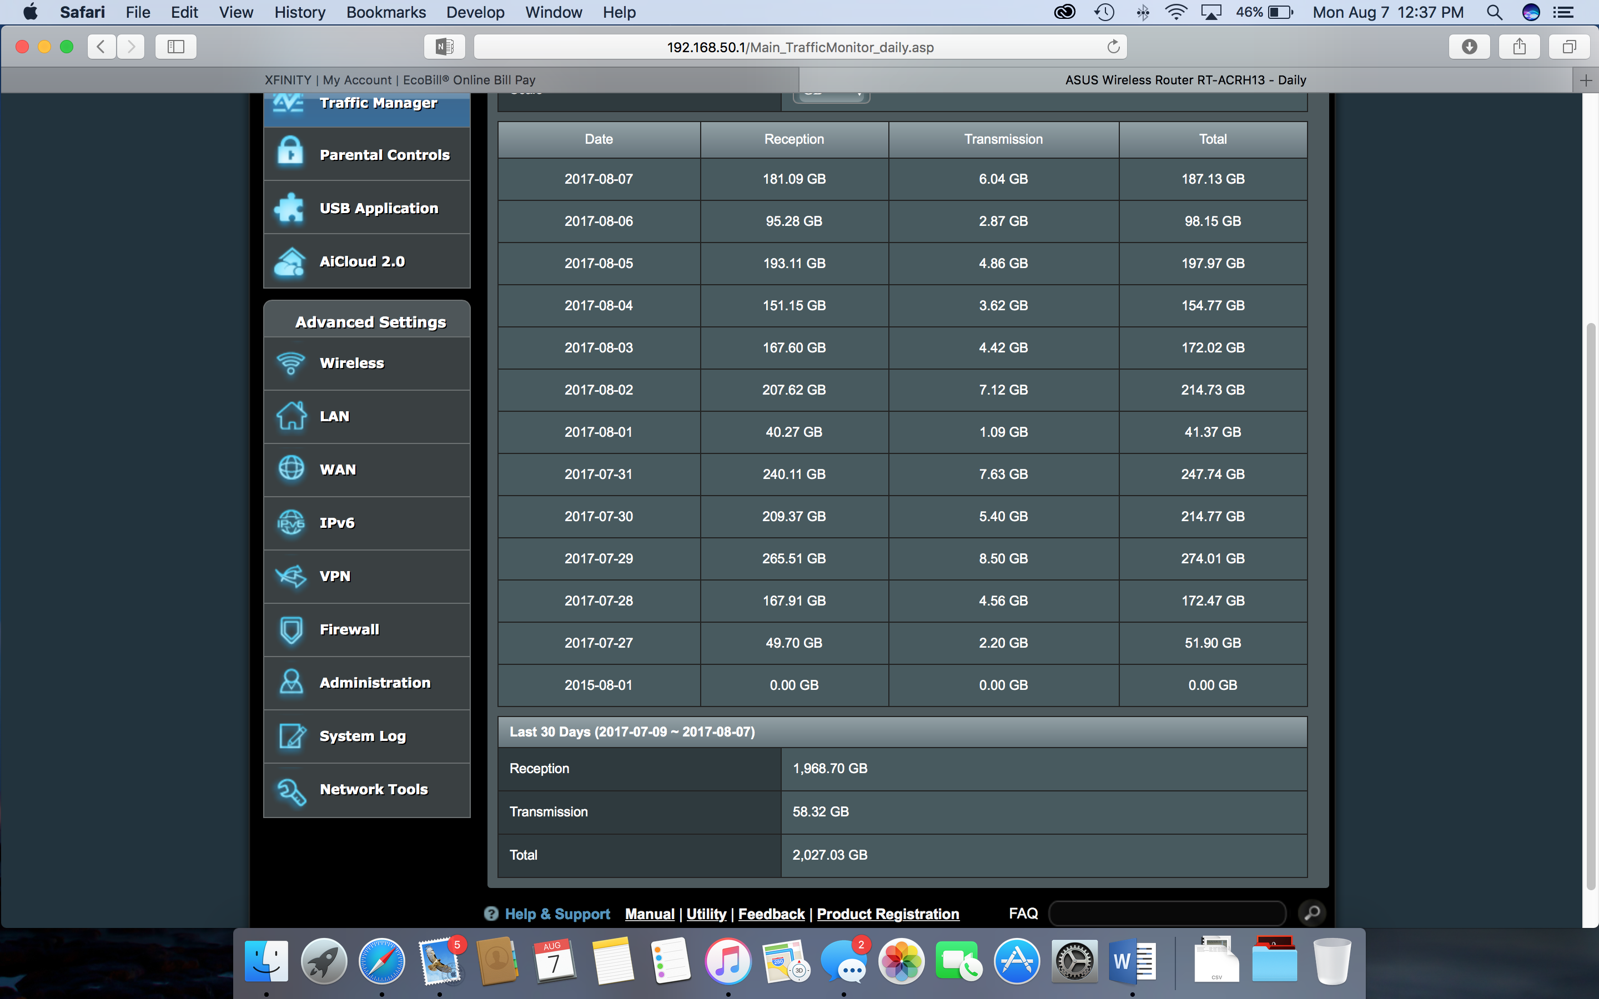This screenshot has height=999, width=1599.
Task: Click the WAN globe icon
Action: click(x=291, y=469)
